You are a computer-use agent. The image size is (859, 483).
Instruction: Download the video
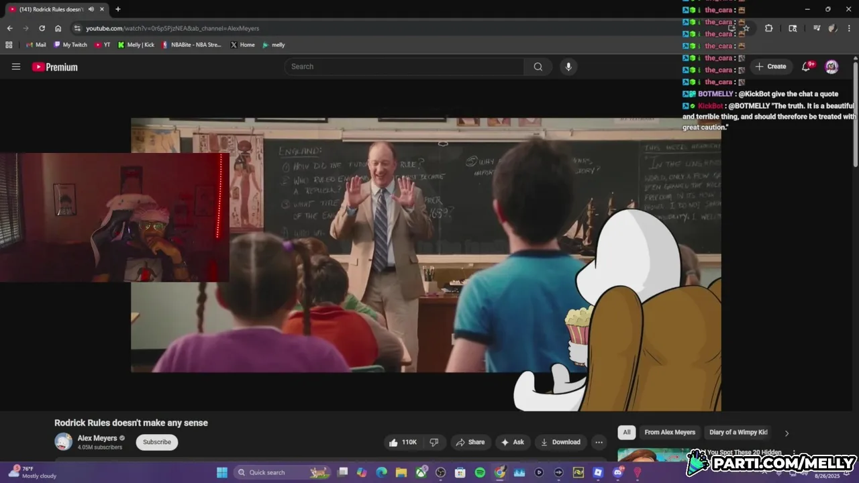pyautogui.click(x=560, y=442)
